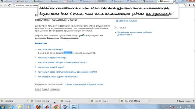Screen dimensions: 195x109
Task: Click the taskbar clock showing 17:21
Action: (189, 107)
